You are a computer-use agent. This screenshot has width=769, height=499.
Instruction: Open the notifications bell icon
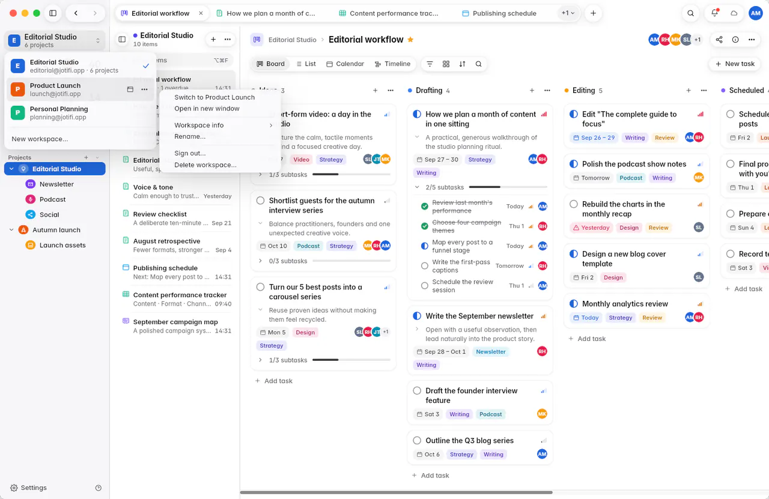coord(714,13)
